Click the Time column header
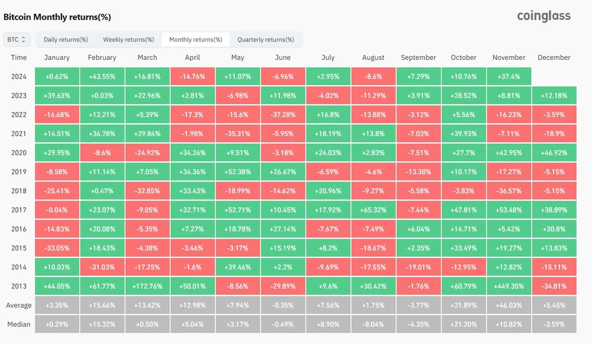This screenshot has width=592, height=344. pos(18,57)
